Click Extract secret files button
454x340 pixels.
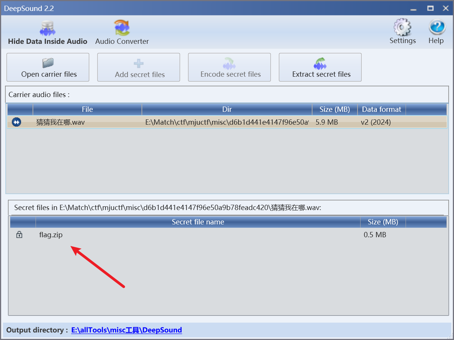320,67
